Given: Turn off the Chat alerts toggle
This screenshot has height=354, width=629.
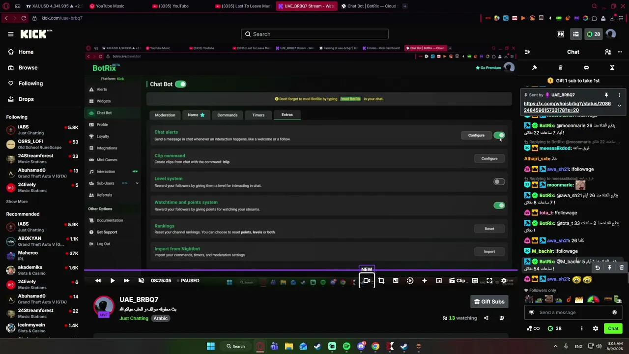Looking at the screenshot, I should (x=499, y=135).
